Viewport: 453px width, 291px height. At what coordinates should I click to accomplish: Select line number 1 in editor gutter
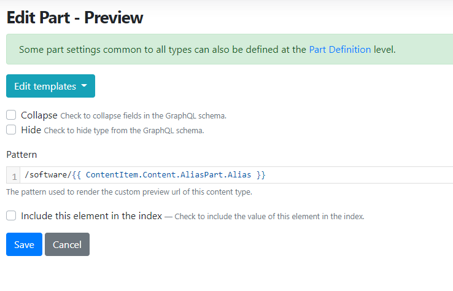click(14, 176)
